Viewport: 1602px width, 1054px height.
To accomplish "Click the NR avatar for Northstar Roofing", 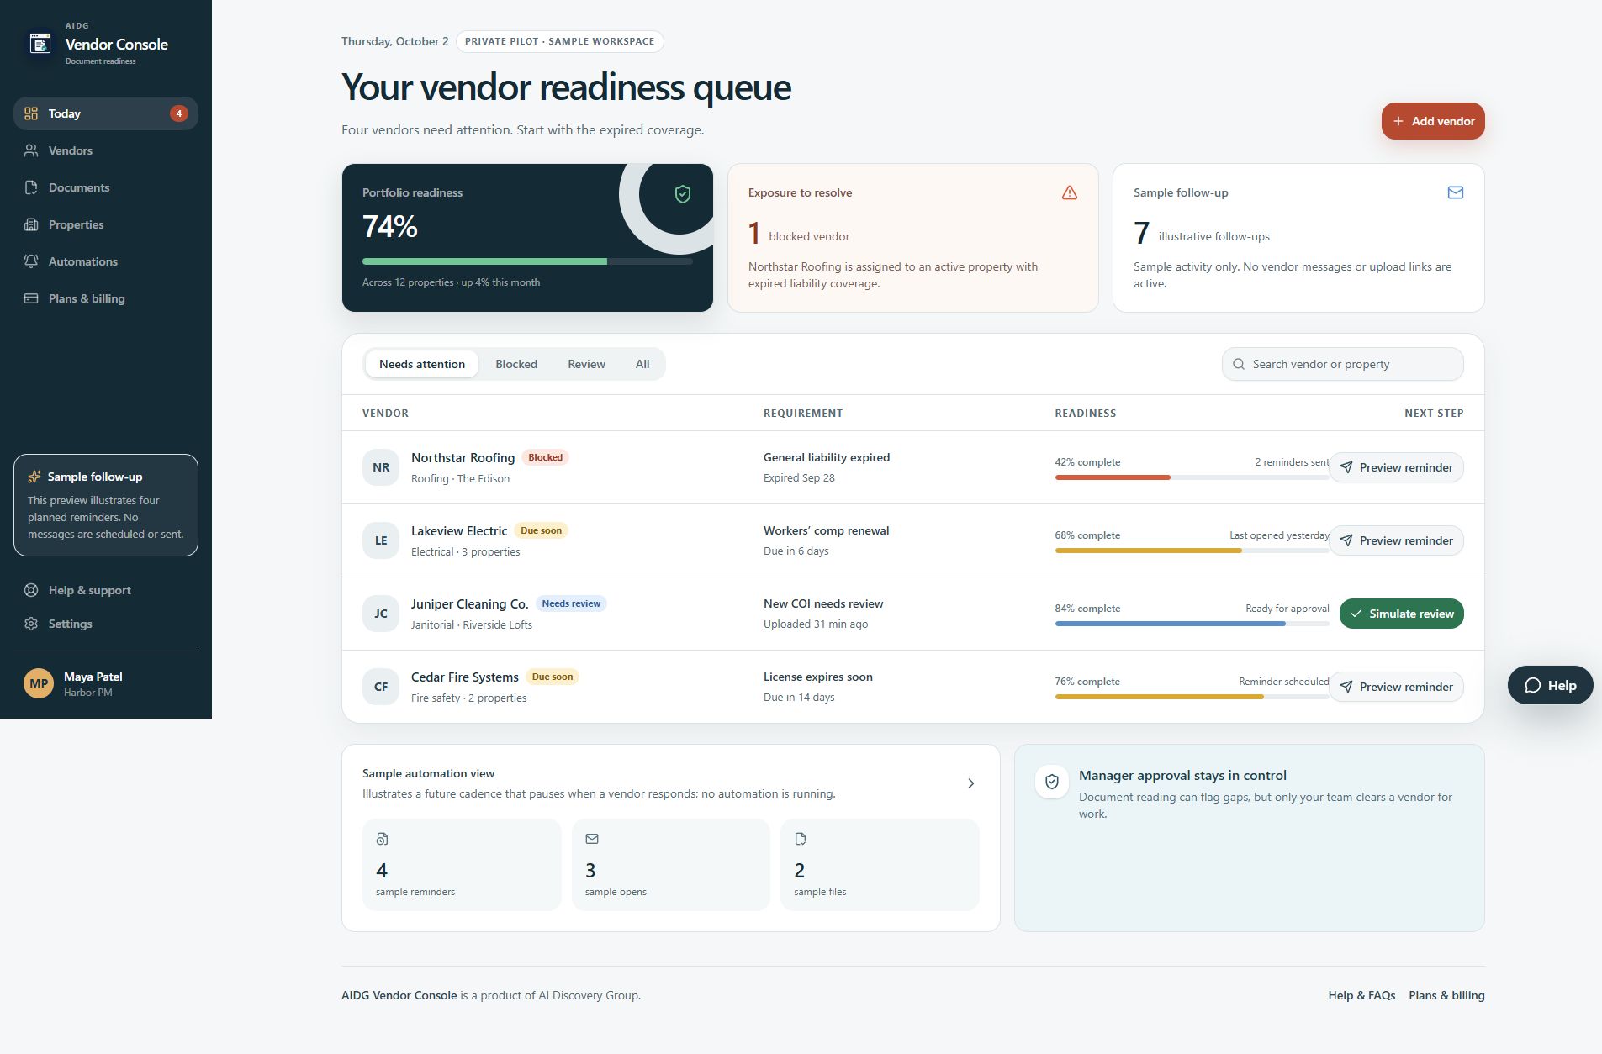I will pos(381,467).
